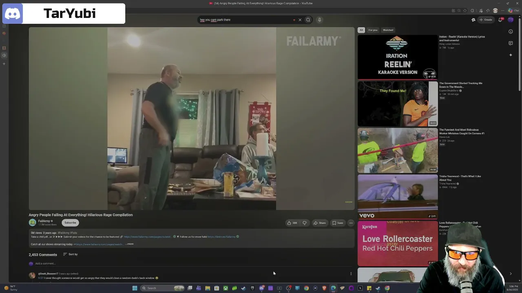Like the video with 38K likes
This screenshot has width=522, height=293.
point(292,223)
